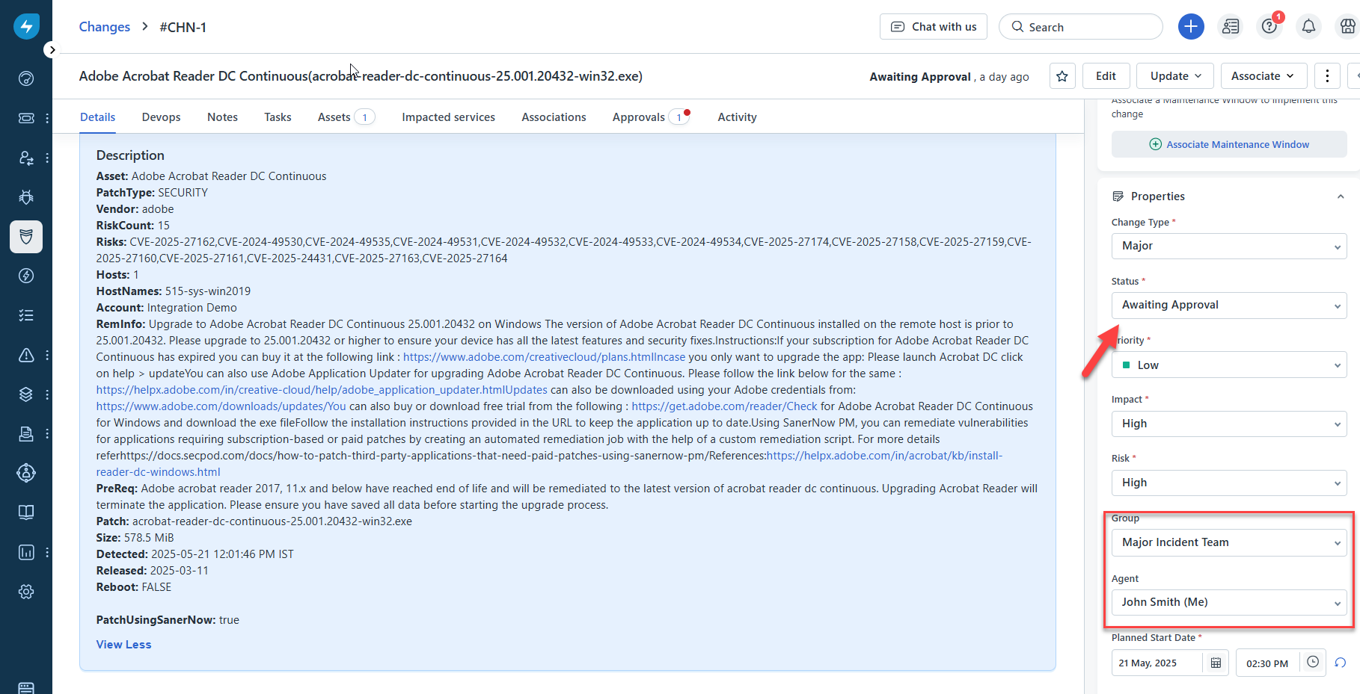Switch to the Tasks tab
The width and height of the screenshot is (1360, 694).
(x=278, y=117)
